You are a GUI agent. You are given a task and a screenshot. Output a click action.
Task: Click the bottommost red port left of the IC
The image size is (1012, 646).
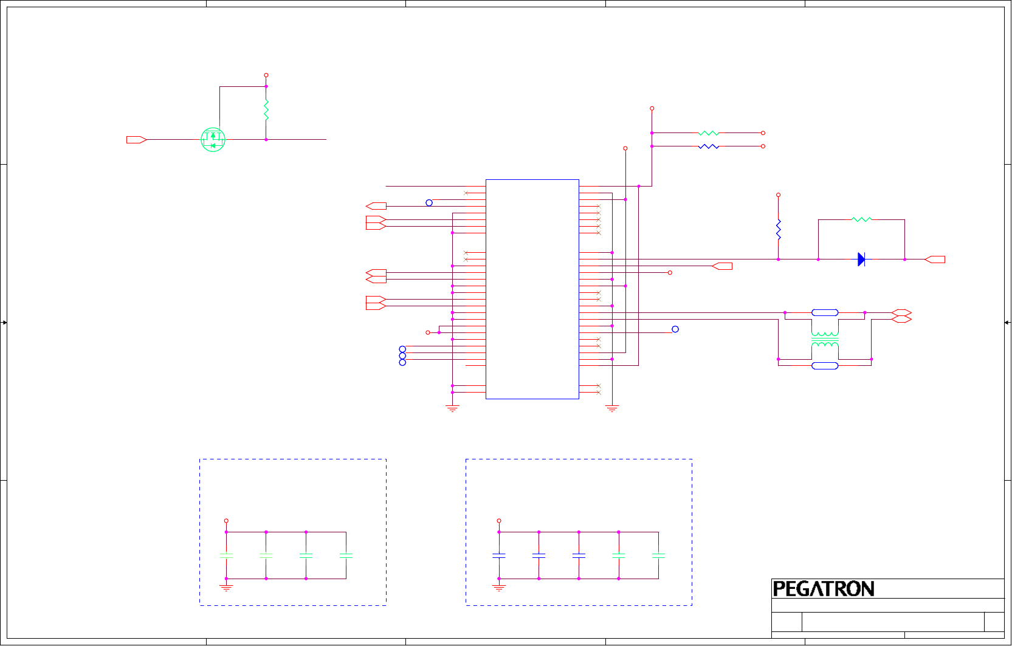pyautogui.click(x=376, y=306)
